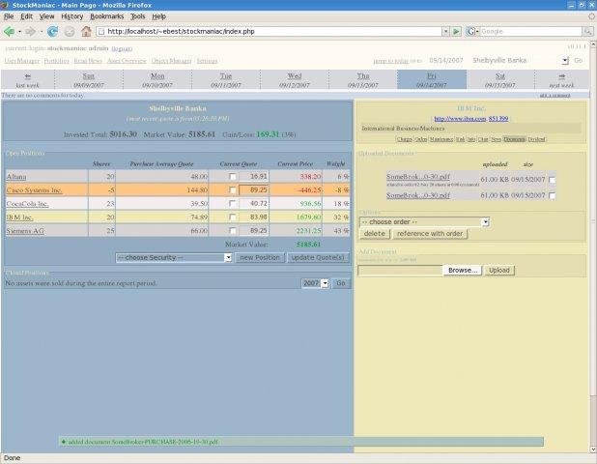The height and width of the screenshot is (464, 597).
Task: Open the Dividend tab of IBM Inc.
Action: tap(536, 139)
